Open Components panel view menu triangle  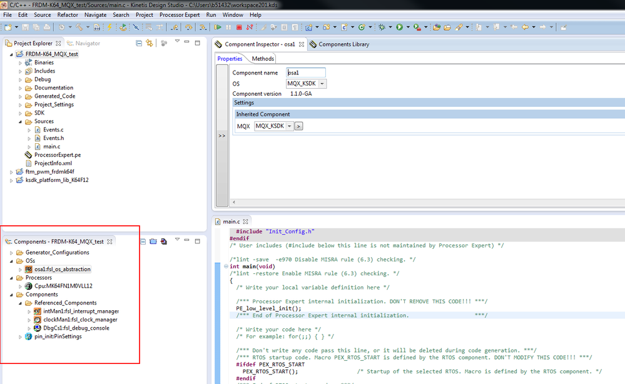tap(177, 240)
